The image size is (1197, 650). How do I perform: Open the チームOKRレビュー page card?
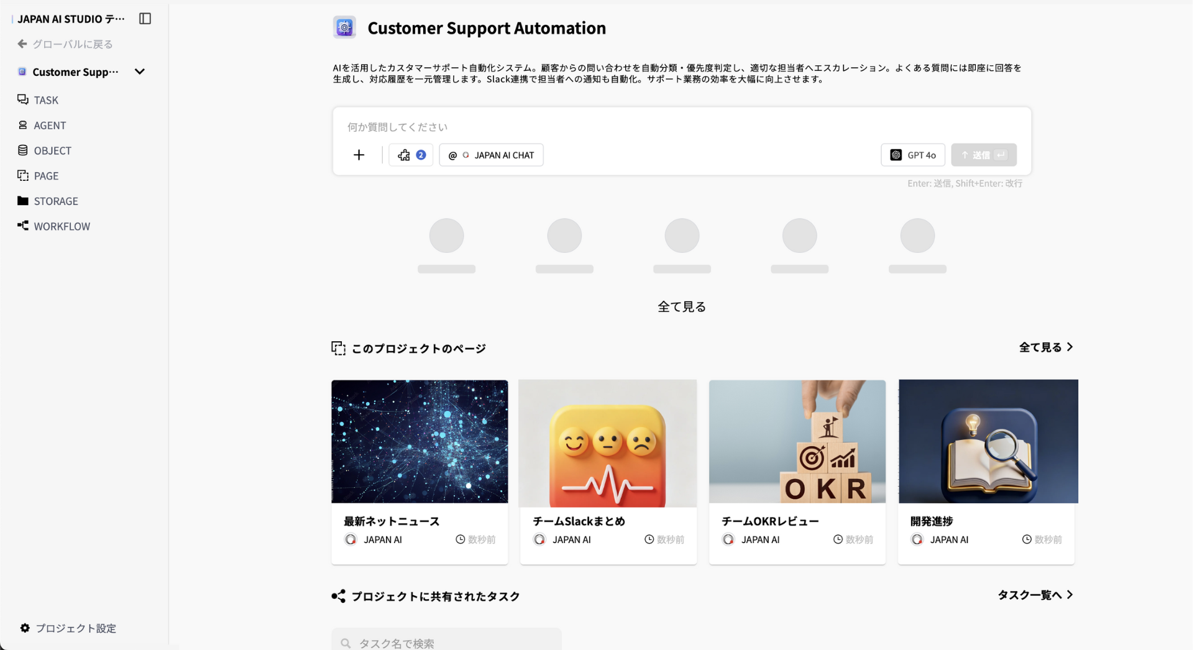click(797, 471)
